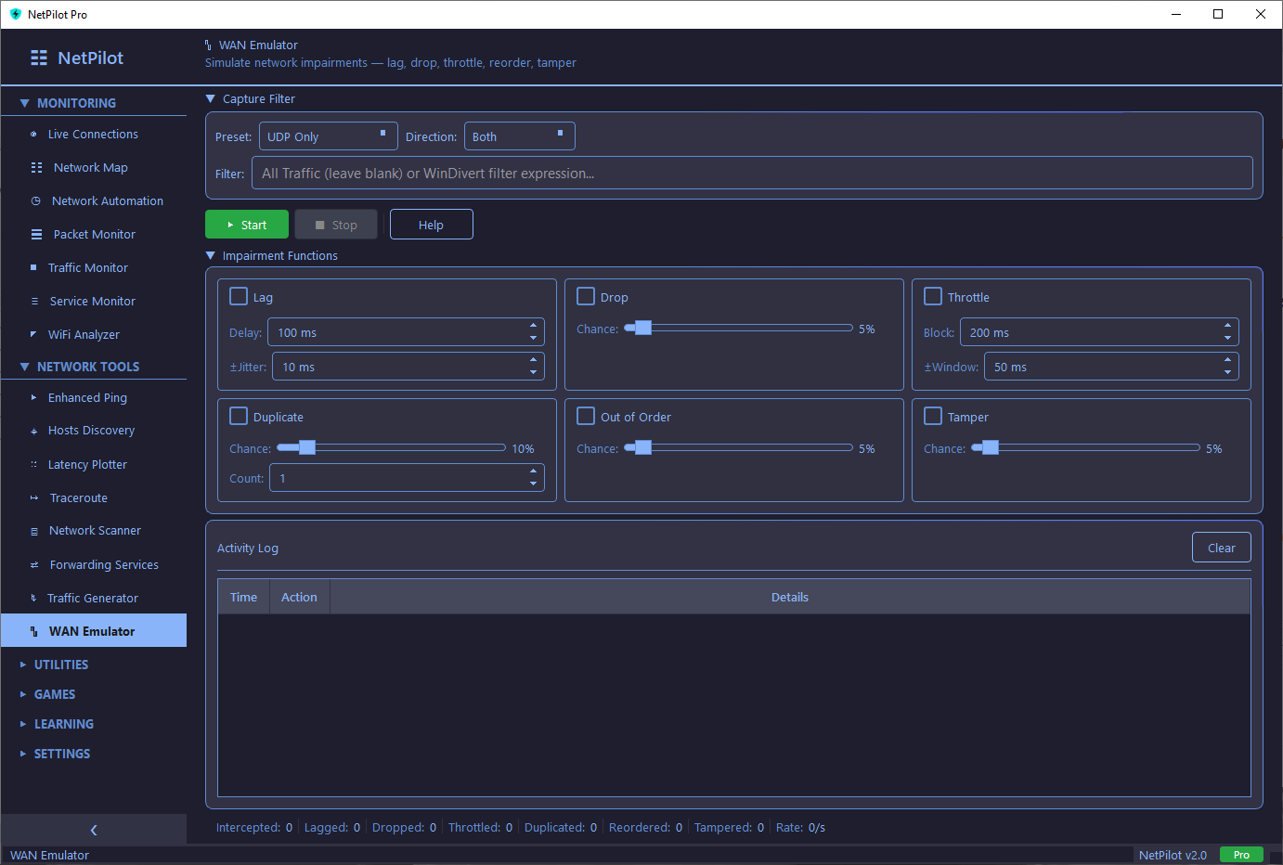Screen dimensions: 1283x865
Task: Expand the GAMES section
Action: pos(54,694)
